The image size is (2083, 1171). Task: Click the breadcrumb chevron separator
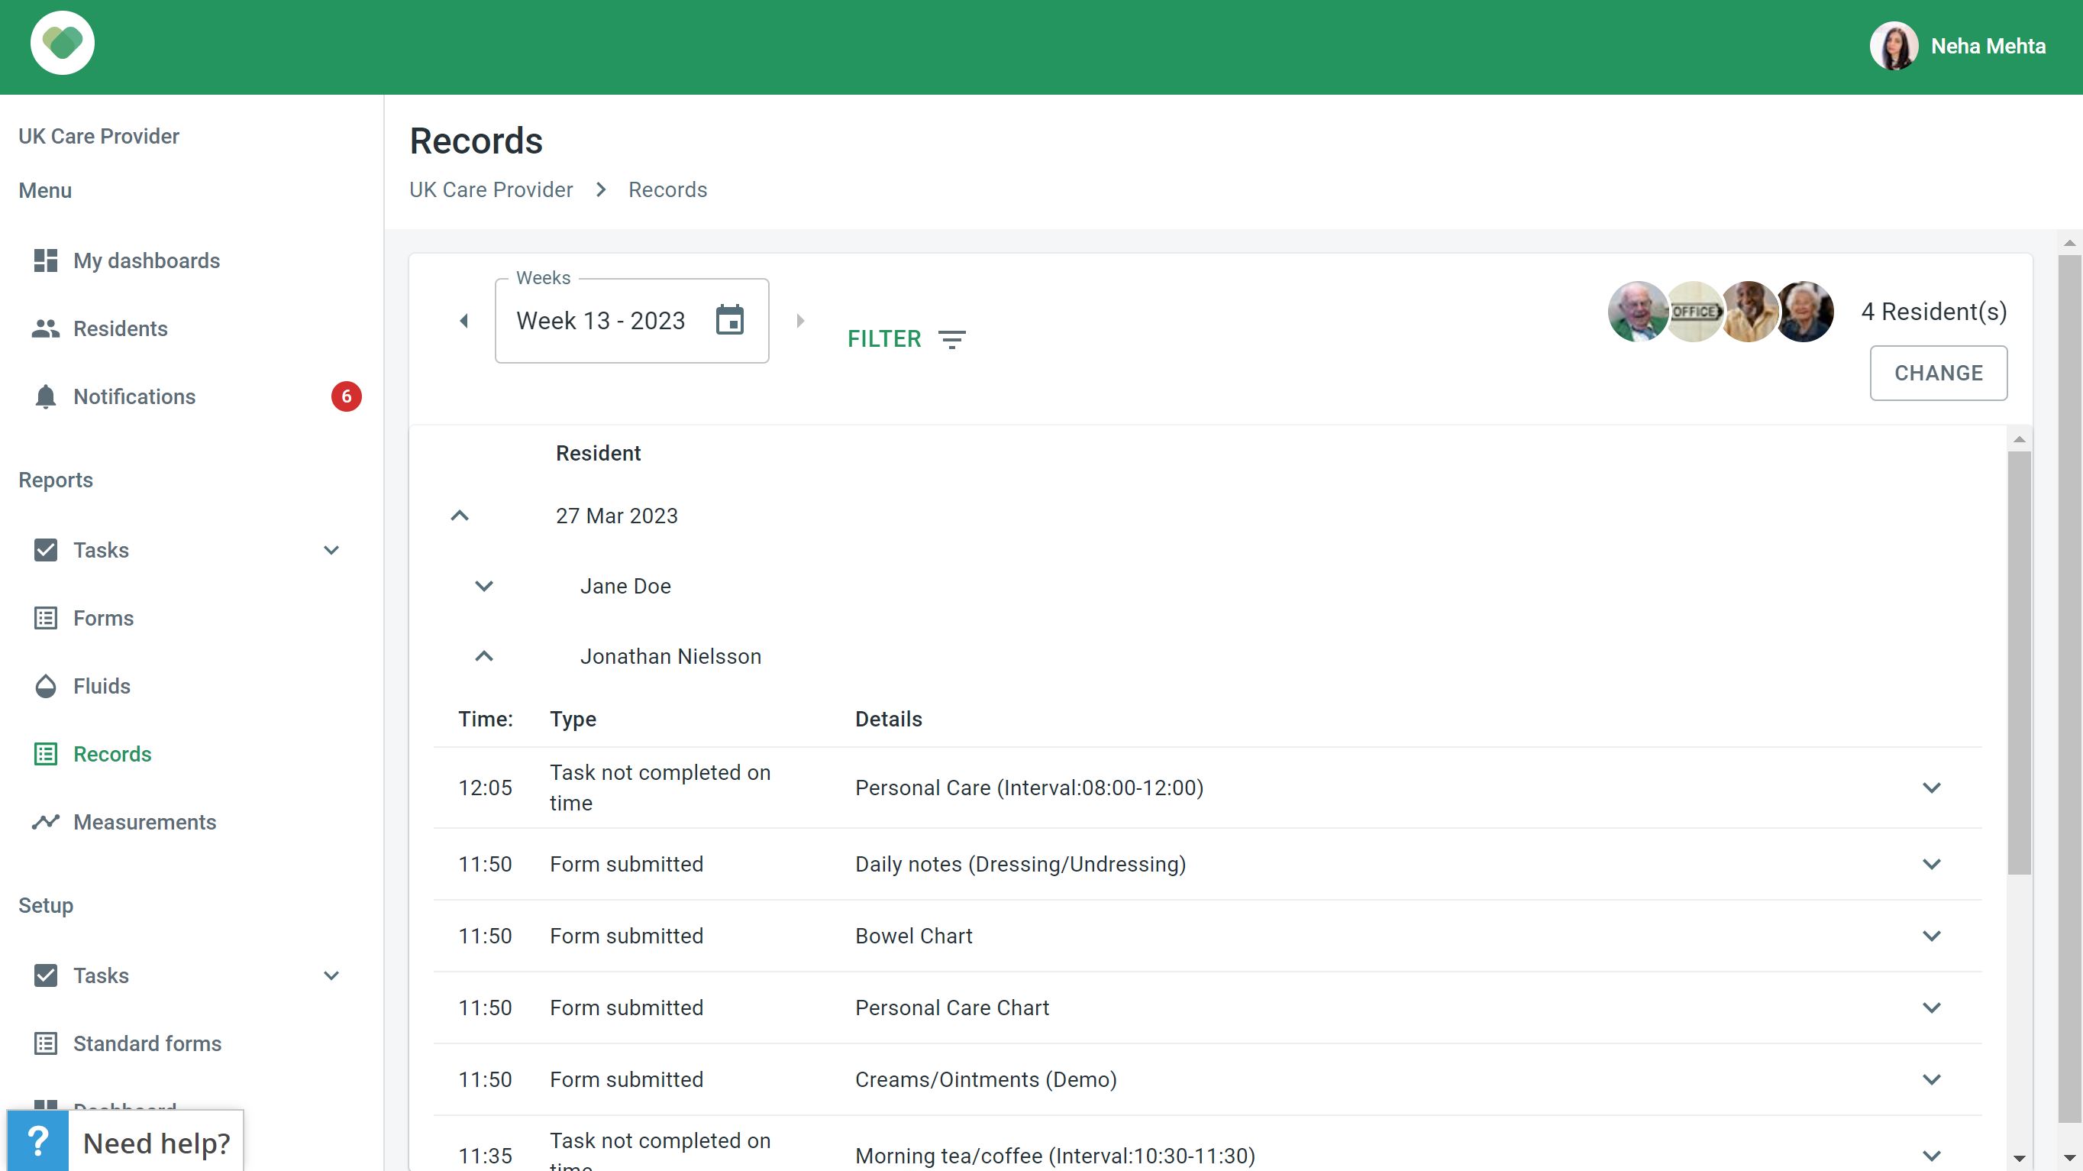coord(601,189)
